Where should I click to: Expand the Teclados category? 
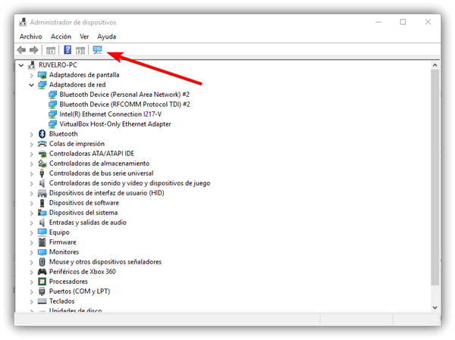(31, 302)
